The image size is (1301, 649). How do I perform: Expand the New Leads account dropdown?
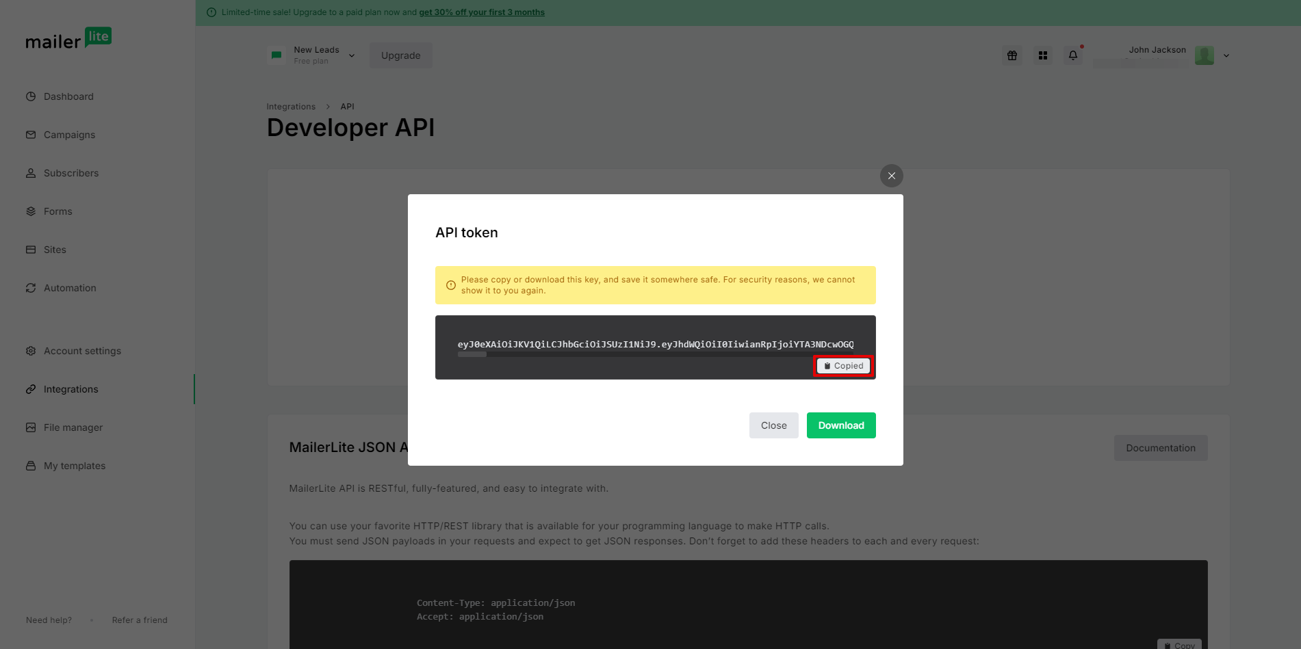[352, 55]
